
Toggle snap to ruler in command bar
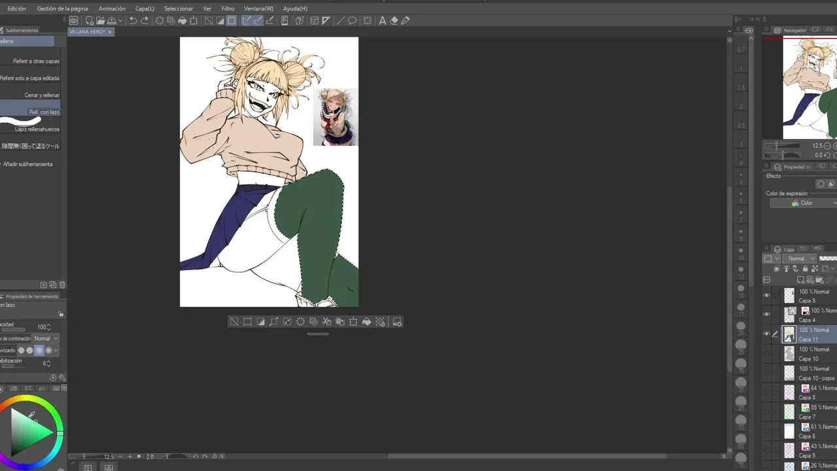tap(246, 20)
